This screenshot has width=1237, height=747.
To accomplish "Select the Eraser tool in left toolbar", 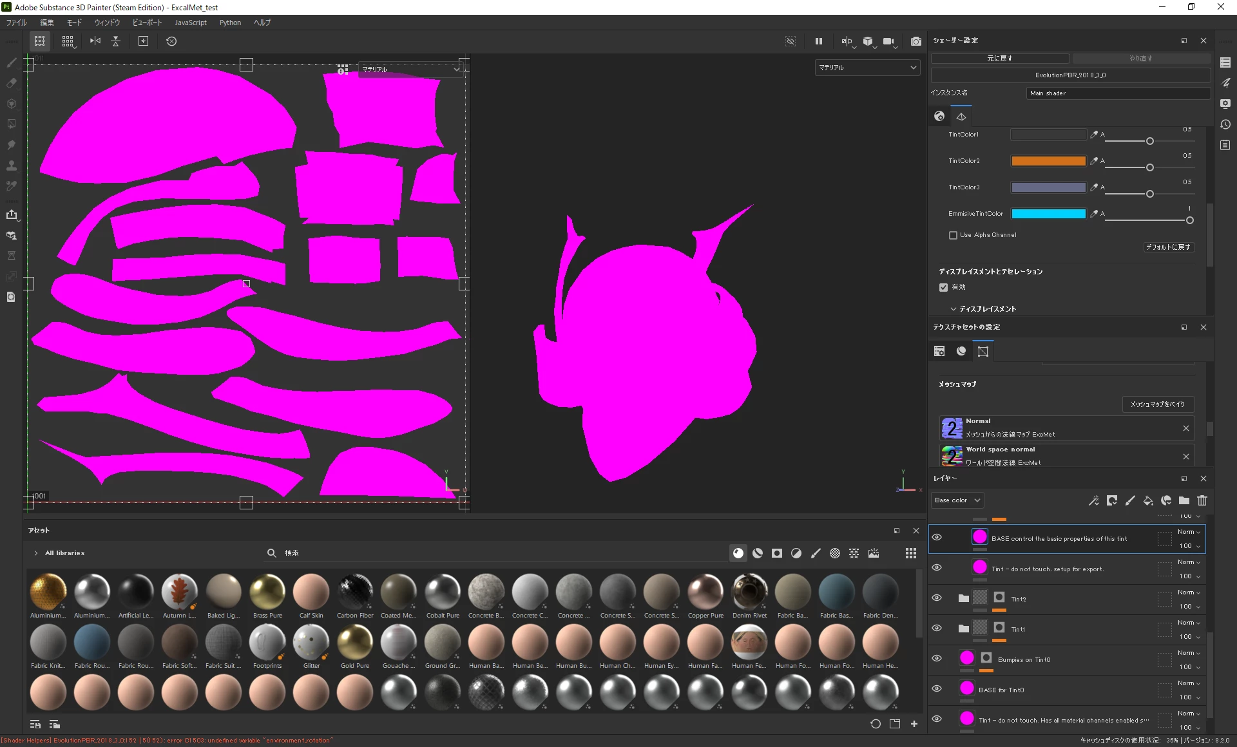I will 11,83.
